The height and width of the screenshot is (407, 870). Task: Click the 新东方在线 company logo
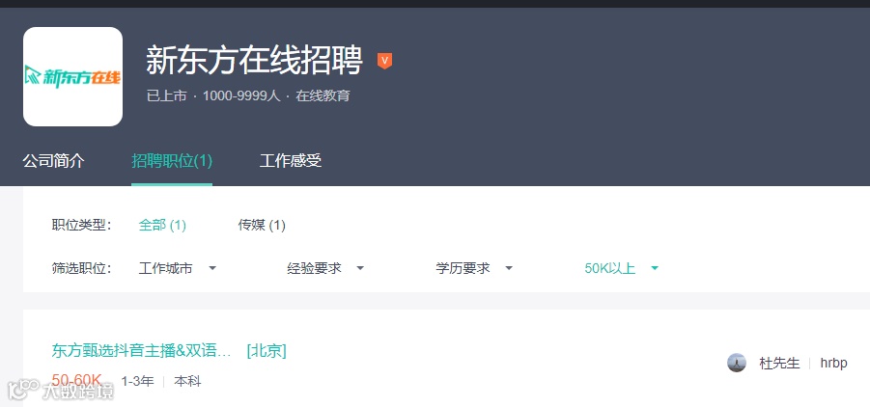pos(72,76)
